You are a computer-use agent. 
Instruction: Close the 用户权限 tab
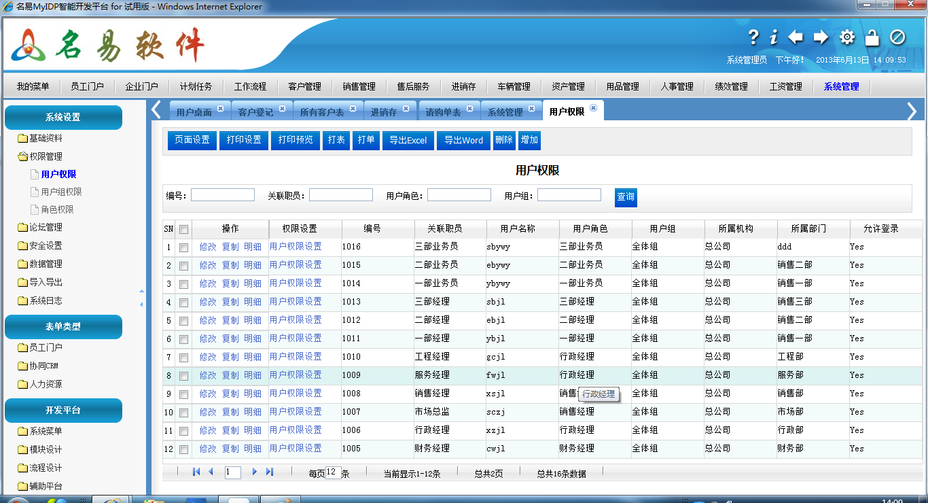point(593,107)
